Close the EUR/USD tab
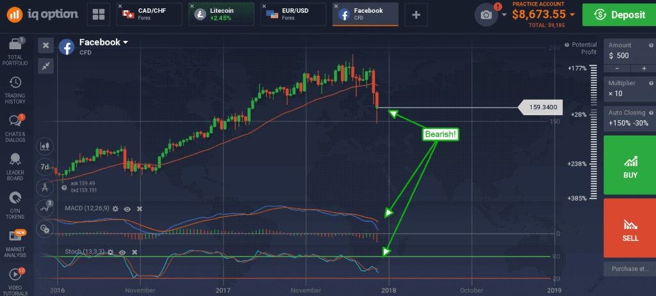The height and width of the screenshot is (296, 656). (264, 6)
